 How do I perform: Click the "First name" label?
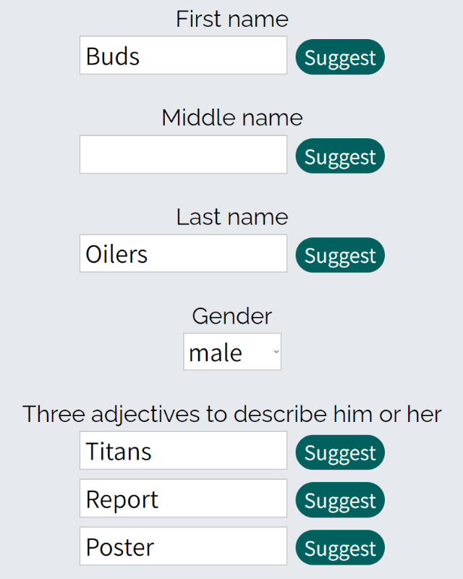point(232,19)
